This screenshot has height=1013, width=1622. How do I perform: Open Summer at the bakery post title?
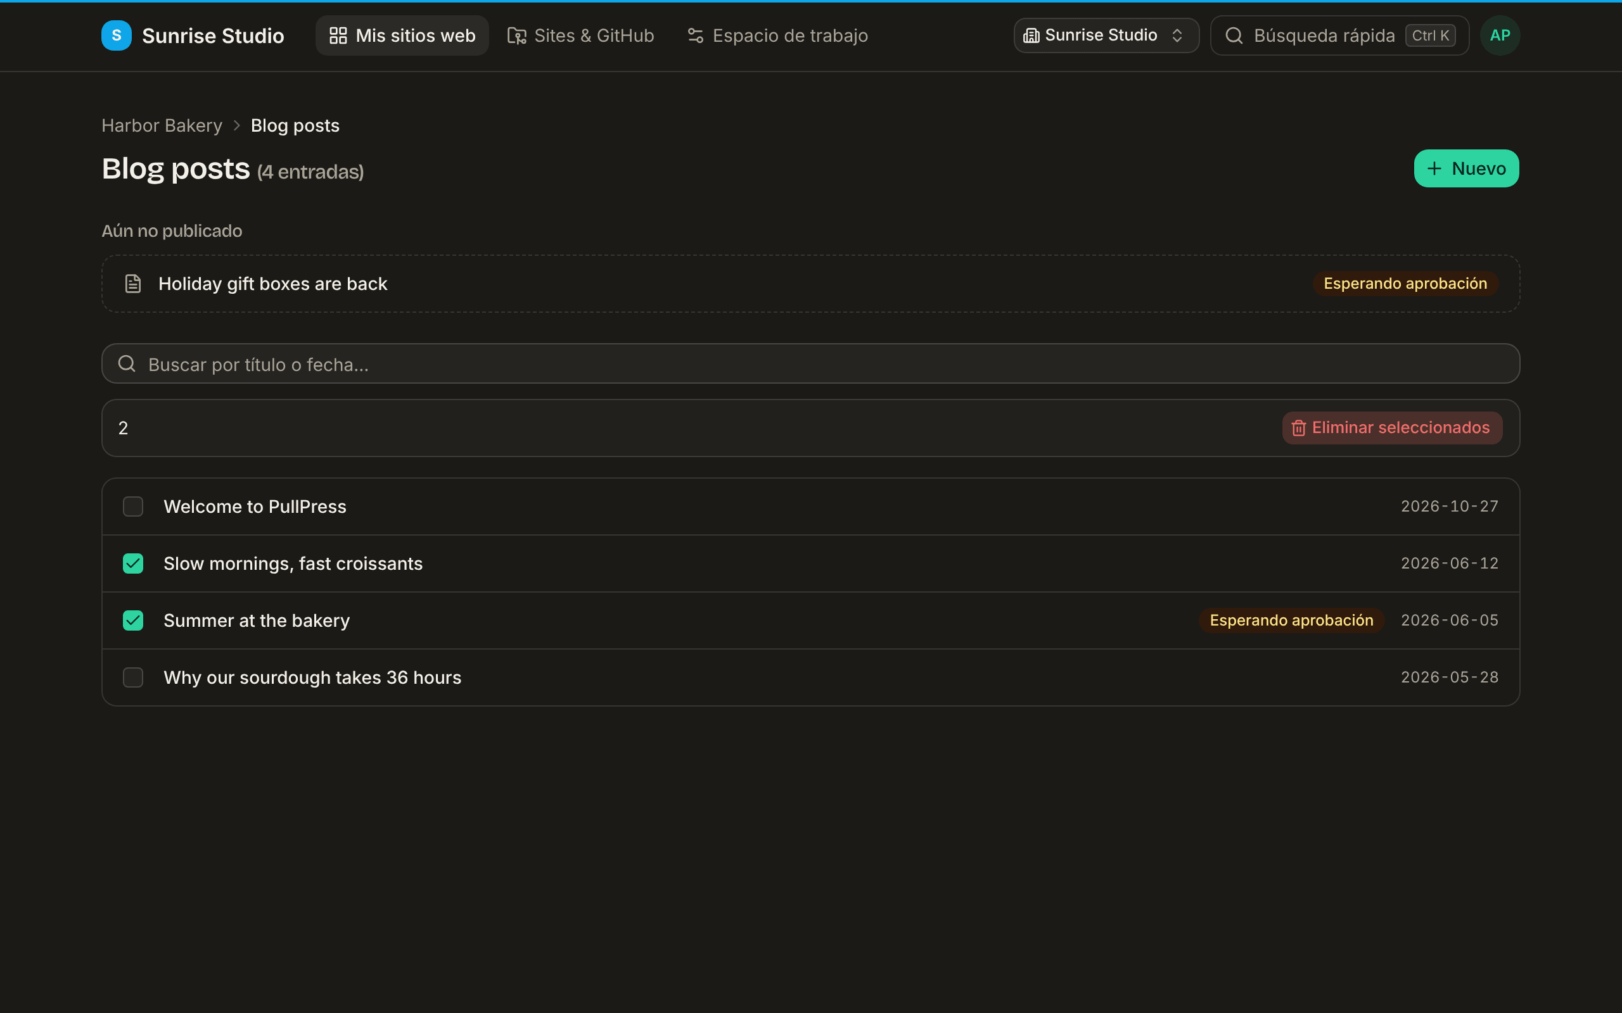257,620
